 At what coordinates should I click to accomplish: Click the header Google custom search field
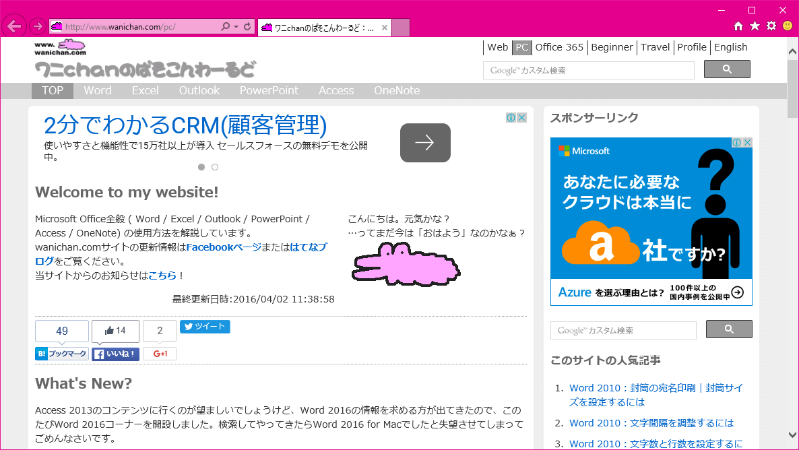click(x=589, y=70)
